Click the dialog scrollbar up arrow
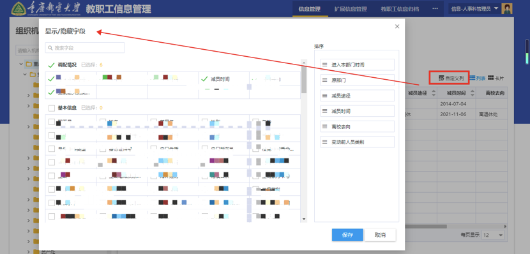530x254 pixels. click(x=304, y=63)
